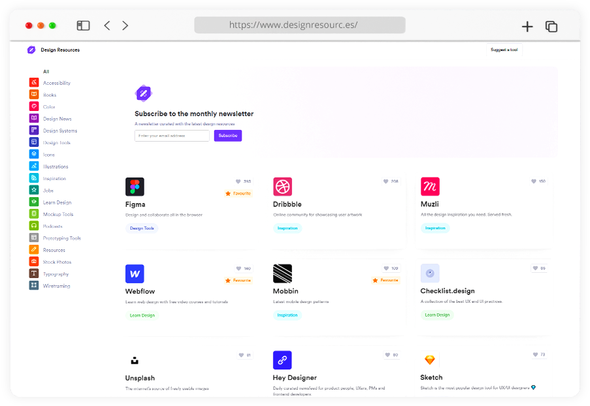Open the Design Systems category icon
The height and width of the screenshot is (406, 590).
tap(34, 131)
